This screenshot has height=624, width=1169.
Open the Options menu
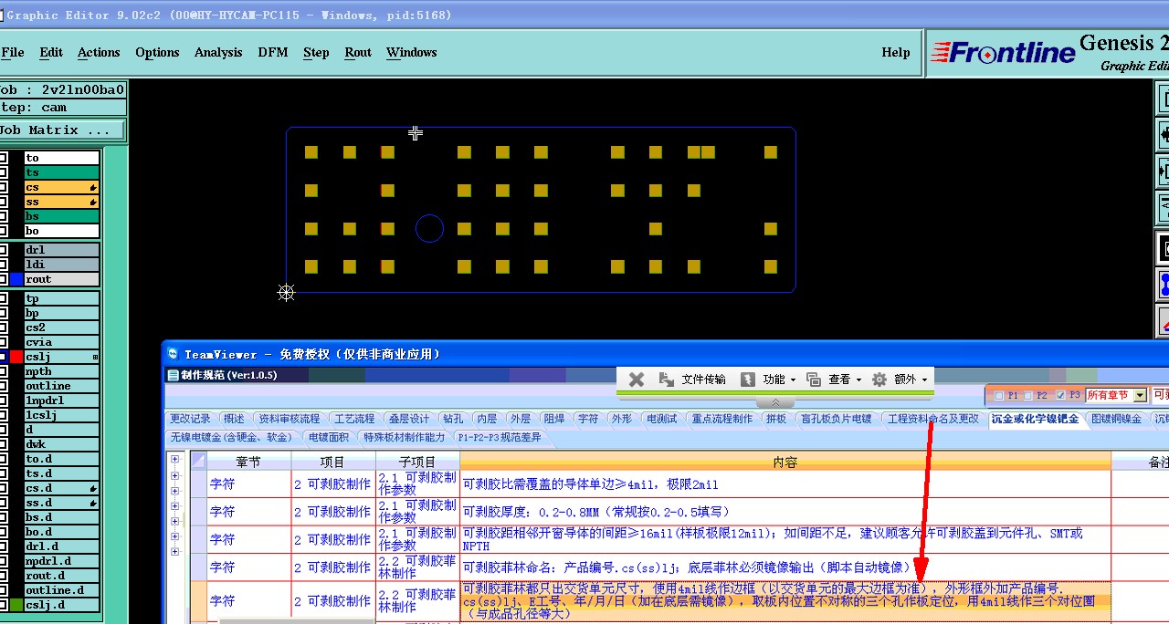pos(157,52)
